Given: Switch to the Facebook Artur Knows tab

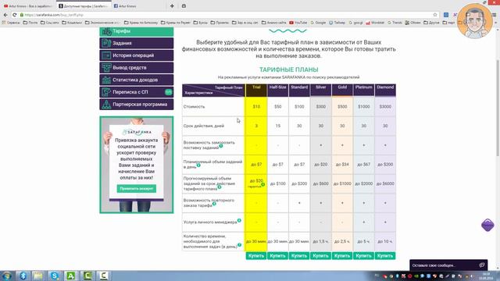Looking at the screenshot, I should [137, 6].
